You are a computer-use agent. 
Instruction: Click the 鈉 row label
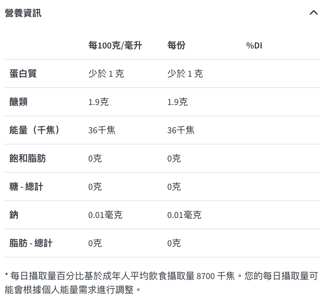13,215
